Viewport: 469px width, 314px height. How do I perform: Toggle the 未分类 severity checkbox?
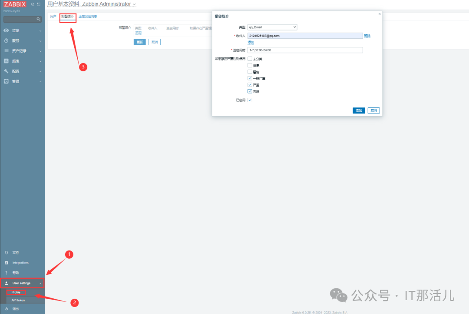pos(250,59)
